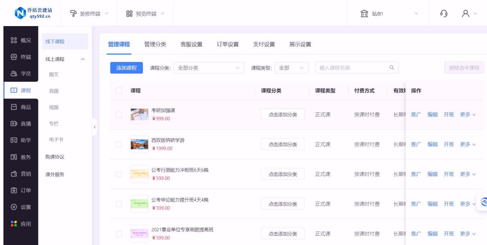This screenshot has width=487, height=245.
Task: Open the 课程分类 全部分类 dropdown
Action: [x=209, y=68]
